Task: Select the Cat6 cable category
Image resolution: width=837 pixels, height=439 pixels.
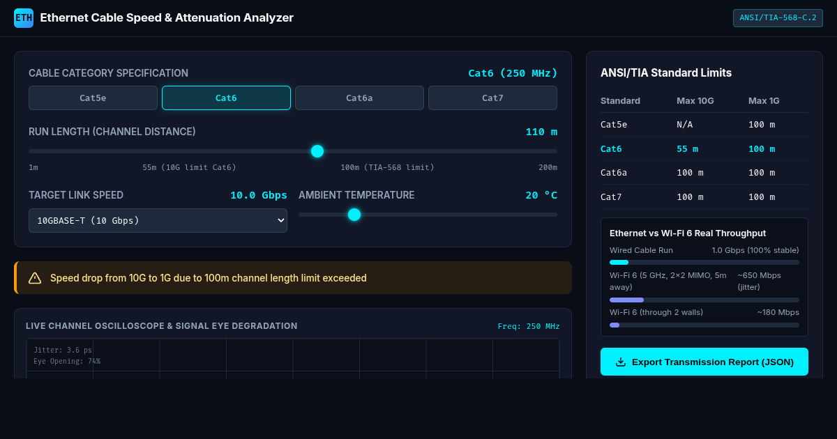Action: pyautogui.click(x=226, y=98)
